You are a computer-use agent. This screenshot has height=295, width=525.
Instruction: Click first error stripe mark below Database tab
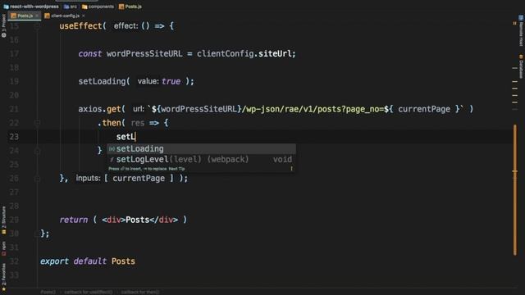tap(514, 68)
